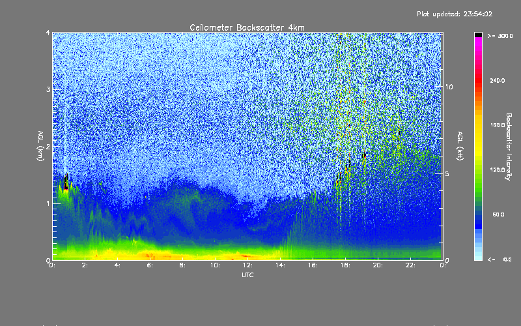Select the '60.0' colorbar value
Viewport: 521px width, 326px height.
coord(498,215)
